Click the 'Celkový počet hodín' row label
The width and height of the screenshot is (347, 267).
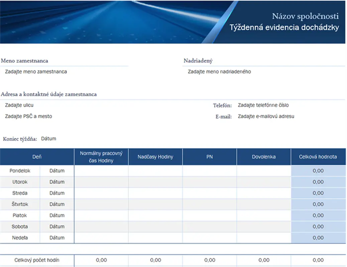[37, 260]
